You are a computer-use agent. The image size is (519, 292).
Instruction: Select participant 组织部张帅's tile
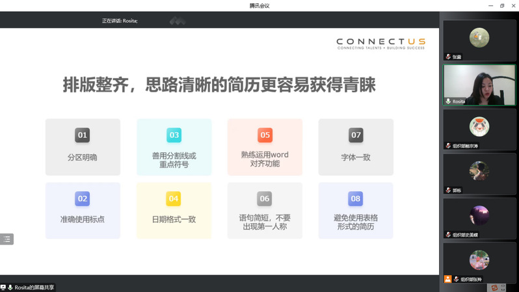[x=479, y=260]
